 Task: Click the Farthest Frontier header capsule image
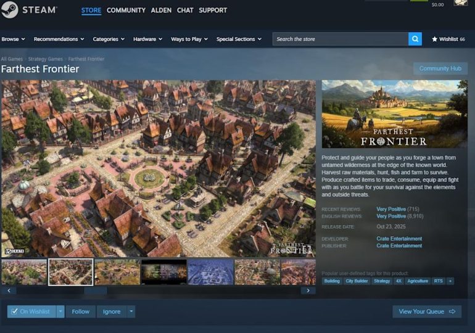(x=395, y=114)
